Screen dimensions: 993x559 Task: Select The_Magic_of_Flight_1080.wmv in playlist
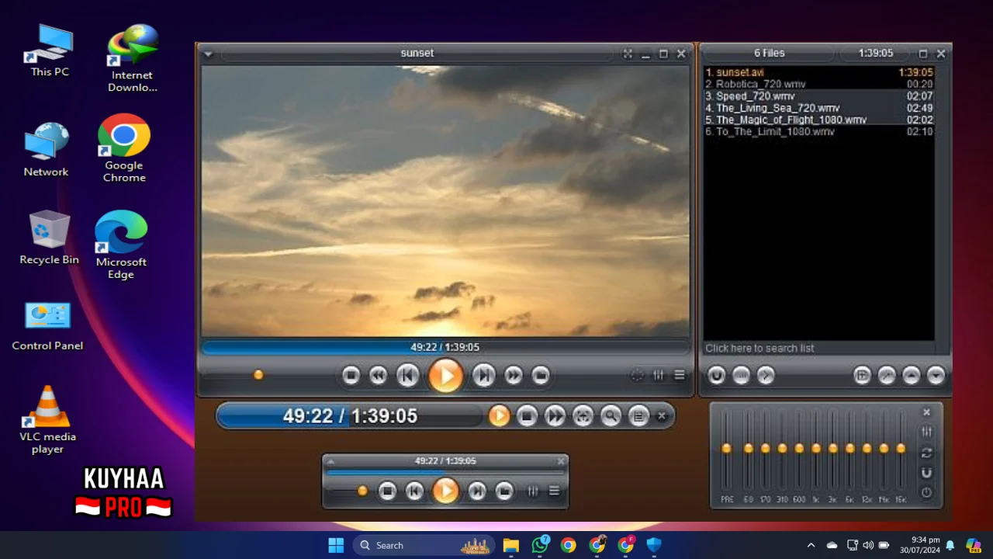coord(818,120)
